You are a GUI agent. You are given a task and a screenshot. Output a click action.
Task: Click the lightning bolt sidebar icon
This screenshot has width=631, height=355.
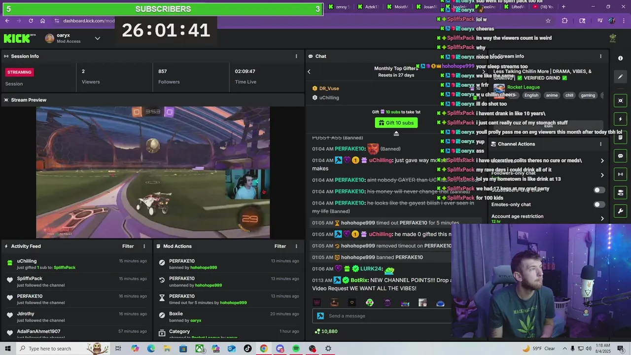click(620, 119)
